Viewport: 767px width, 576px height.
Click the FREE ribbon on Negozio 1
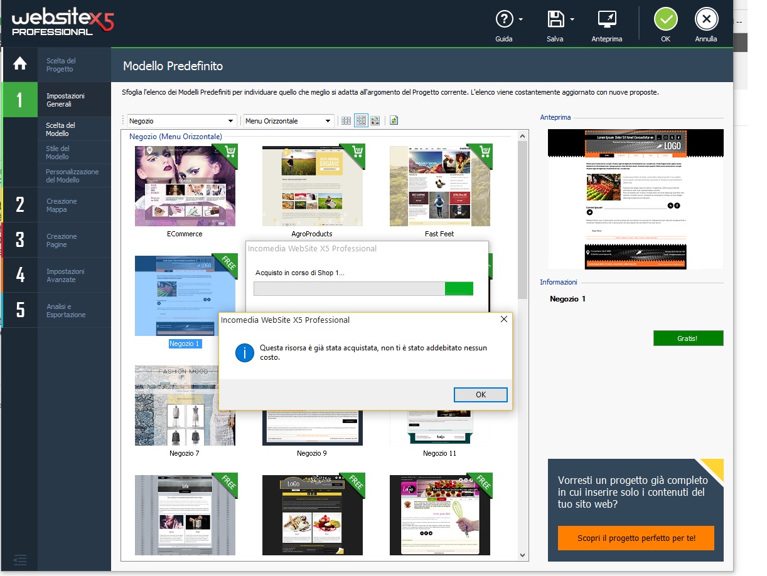228,264
